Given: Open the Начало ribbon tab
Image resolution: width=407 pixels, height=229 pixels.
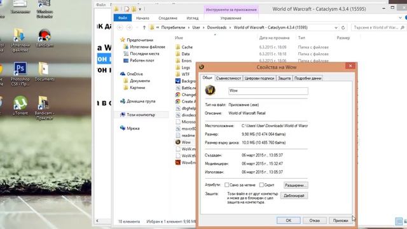Looking at the screenshot, I should [x=142, y=18].
